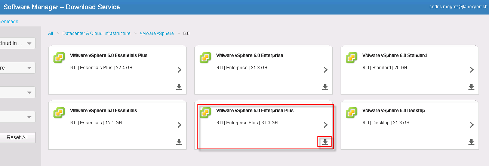This screenshot has width=489, height=166.
Task: Click download icon for Essentials Plus
Action: pyautogui.click(x=179, y=87)
